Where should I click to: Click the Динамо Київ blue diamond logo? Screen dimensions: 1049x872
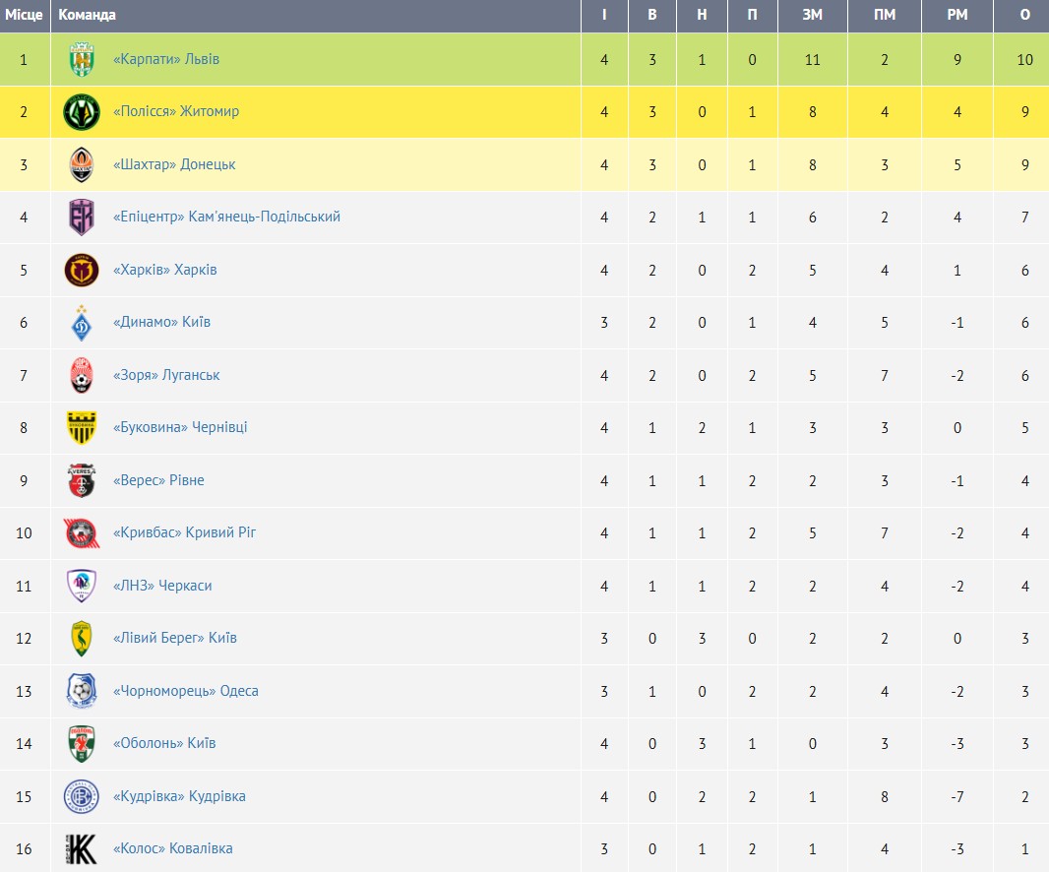pos(82,323)
